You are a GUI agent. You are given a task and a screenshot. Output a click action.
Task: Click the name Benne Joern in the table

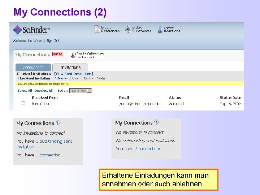point(41,104)
